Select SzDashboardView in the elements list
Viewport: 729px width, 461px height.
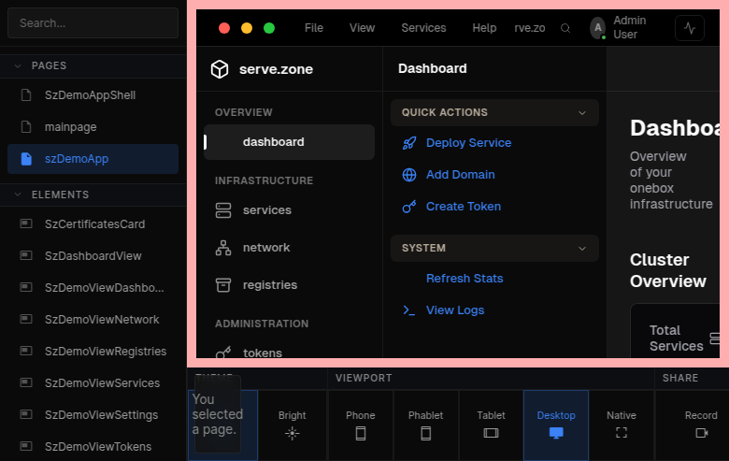click(93, 256)
